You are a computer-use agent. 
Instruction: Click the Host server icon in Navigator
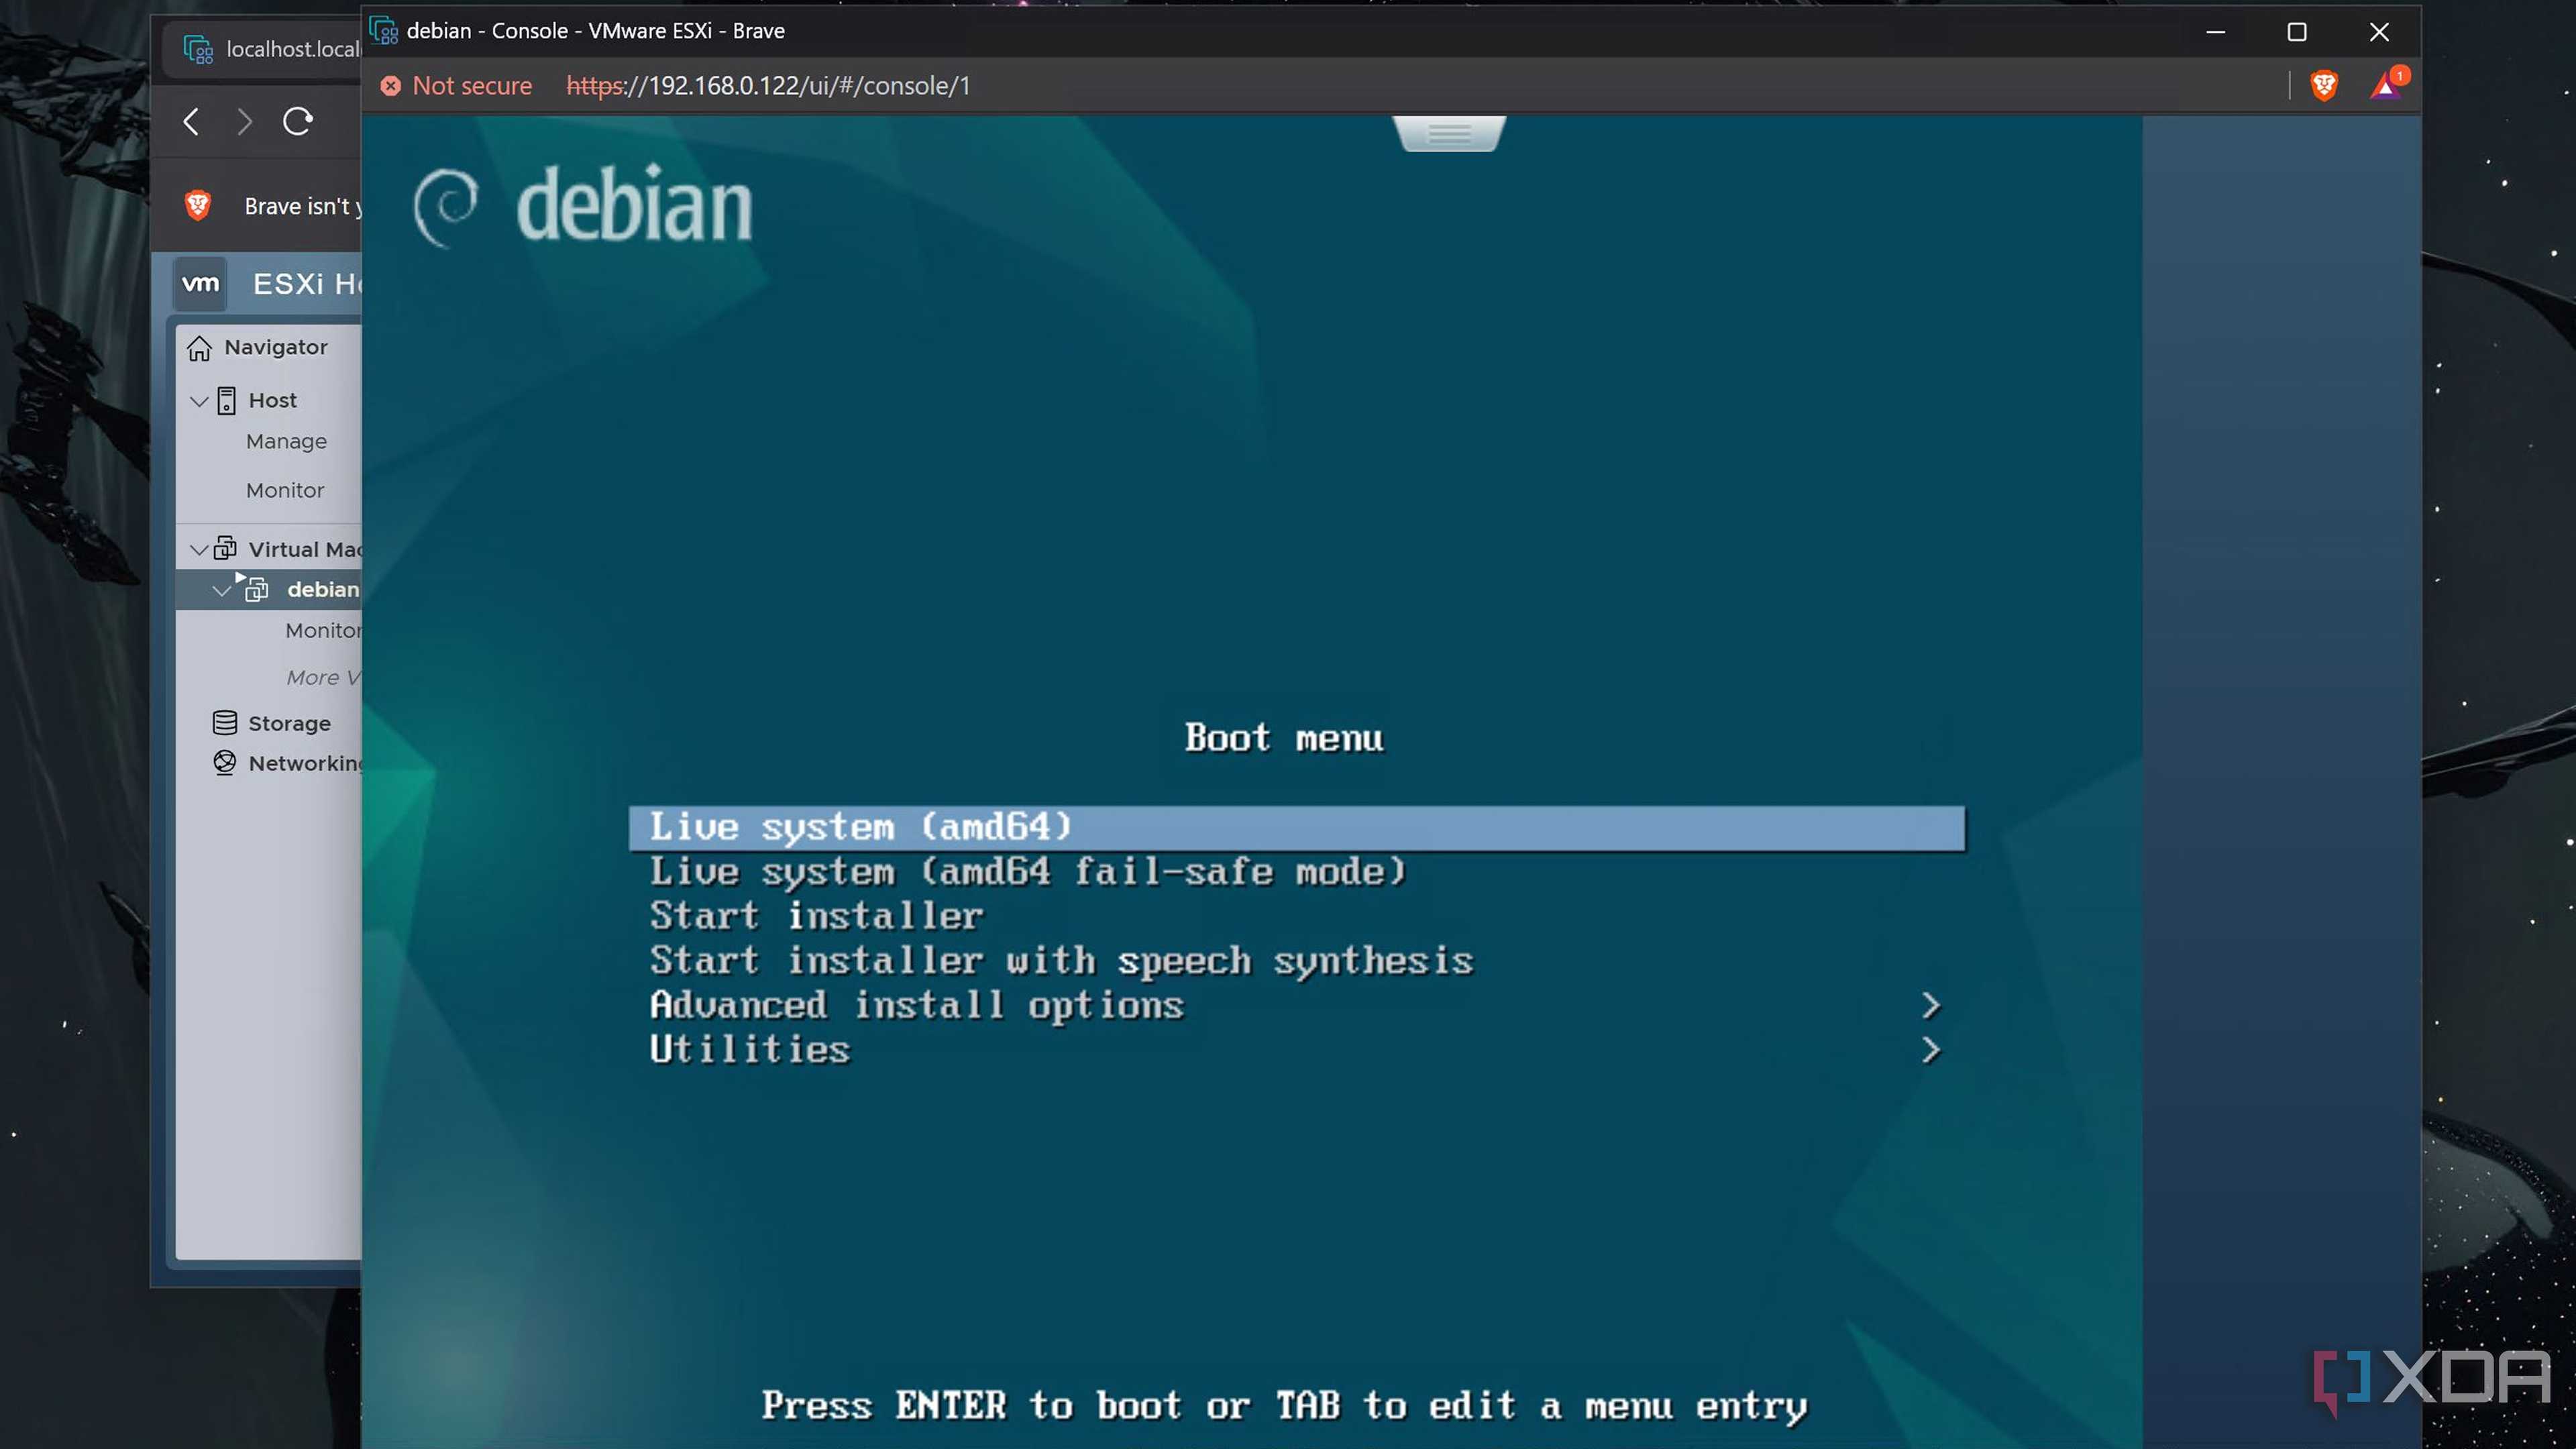pyautogui.click(x=227, y=401)
